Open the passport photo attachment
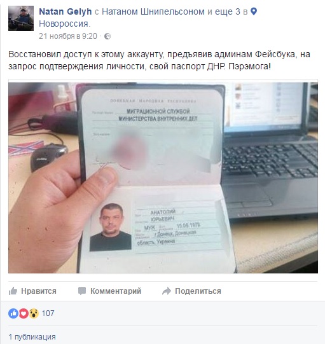Viewport: 325px width, 344px height. coord(163,177)
